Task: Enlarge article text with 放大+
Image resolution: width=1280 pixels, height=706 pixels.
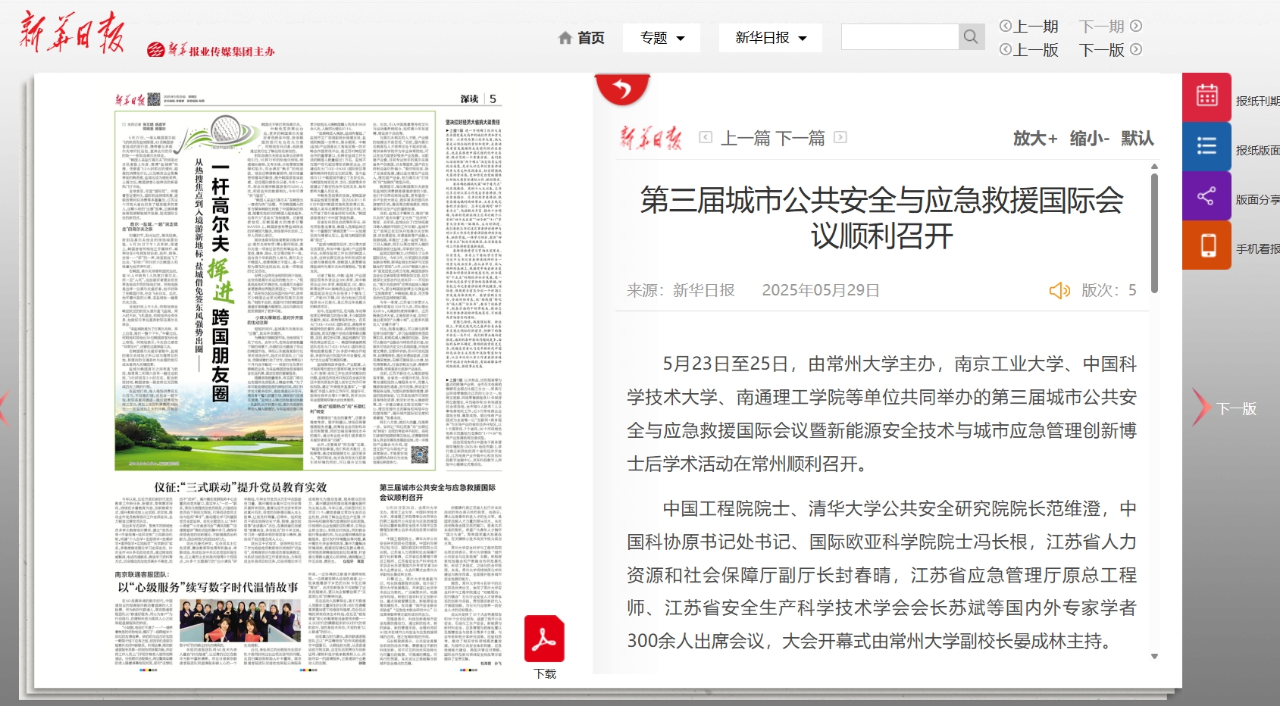Action: [x=1035, y=139]
